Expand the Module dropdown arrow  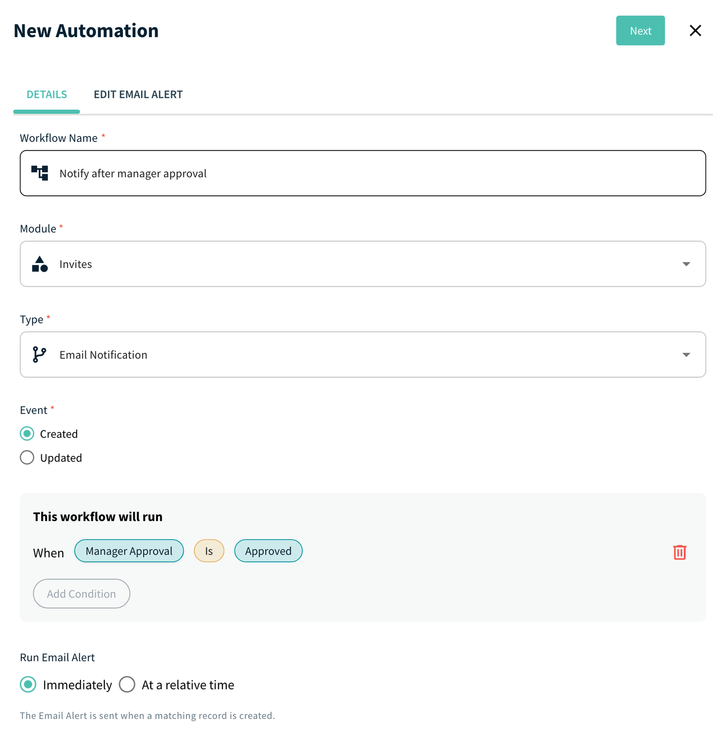point(686,264)
